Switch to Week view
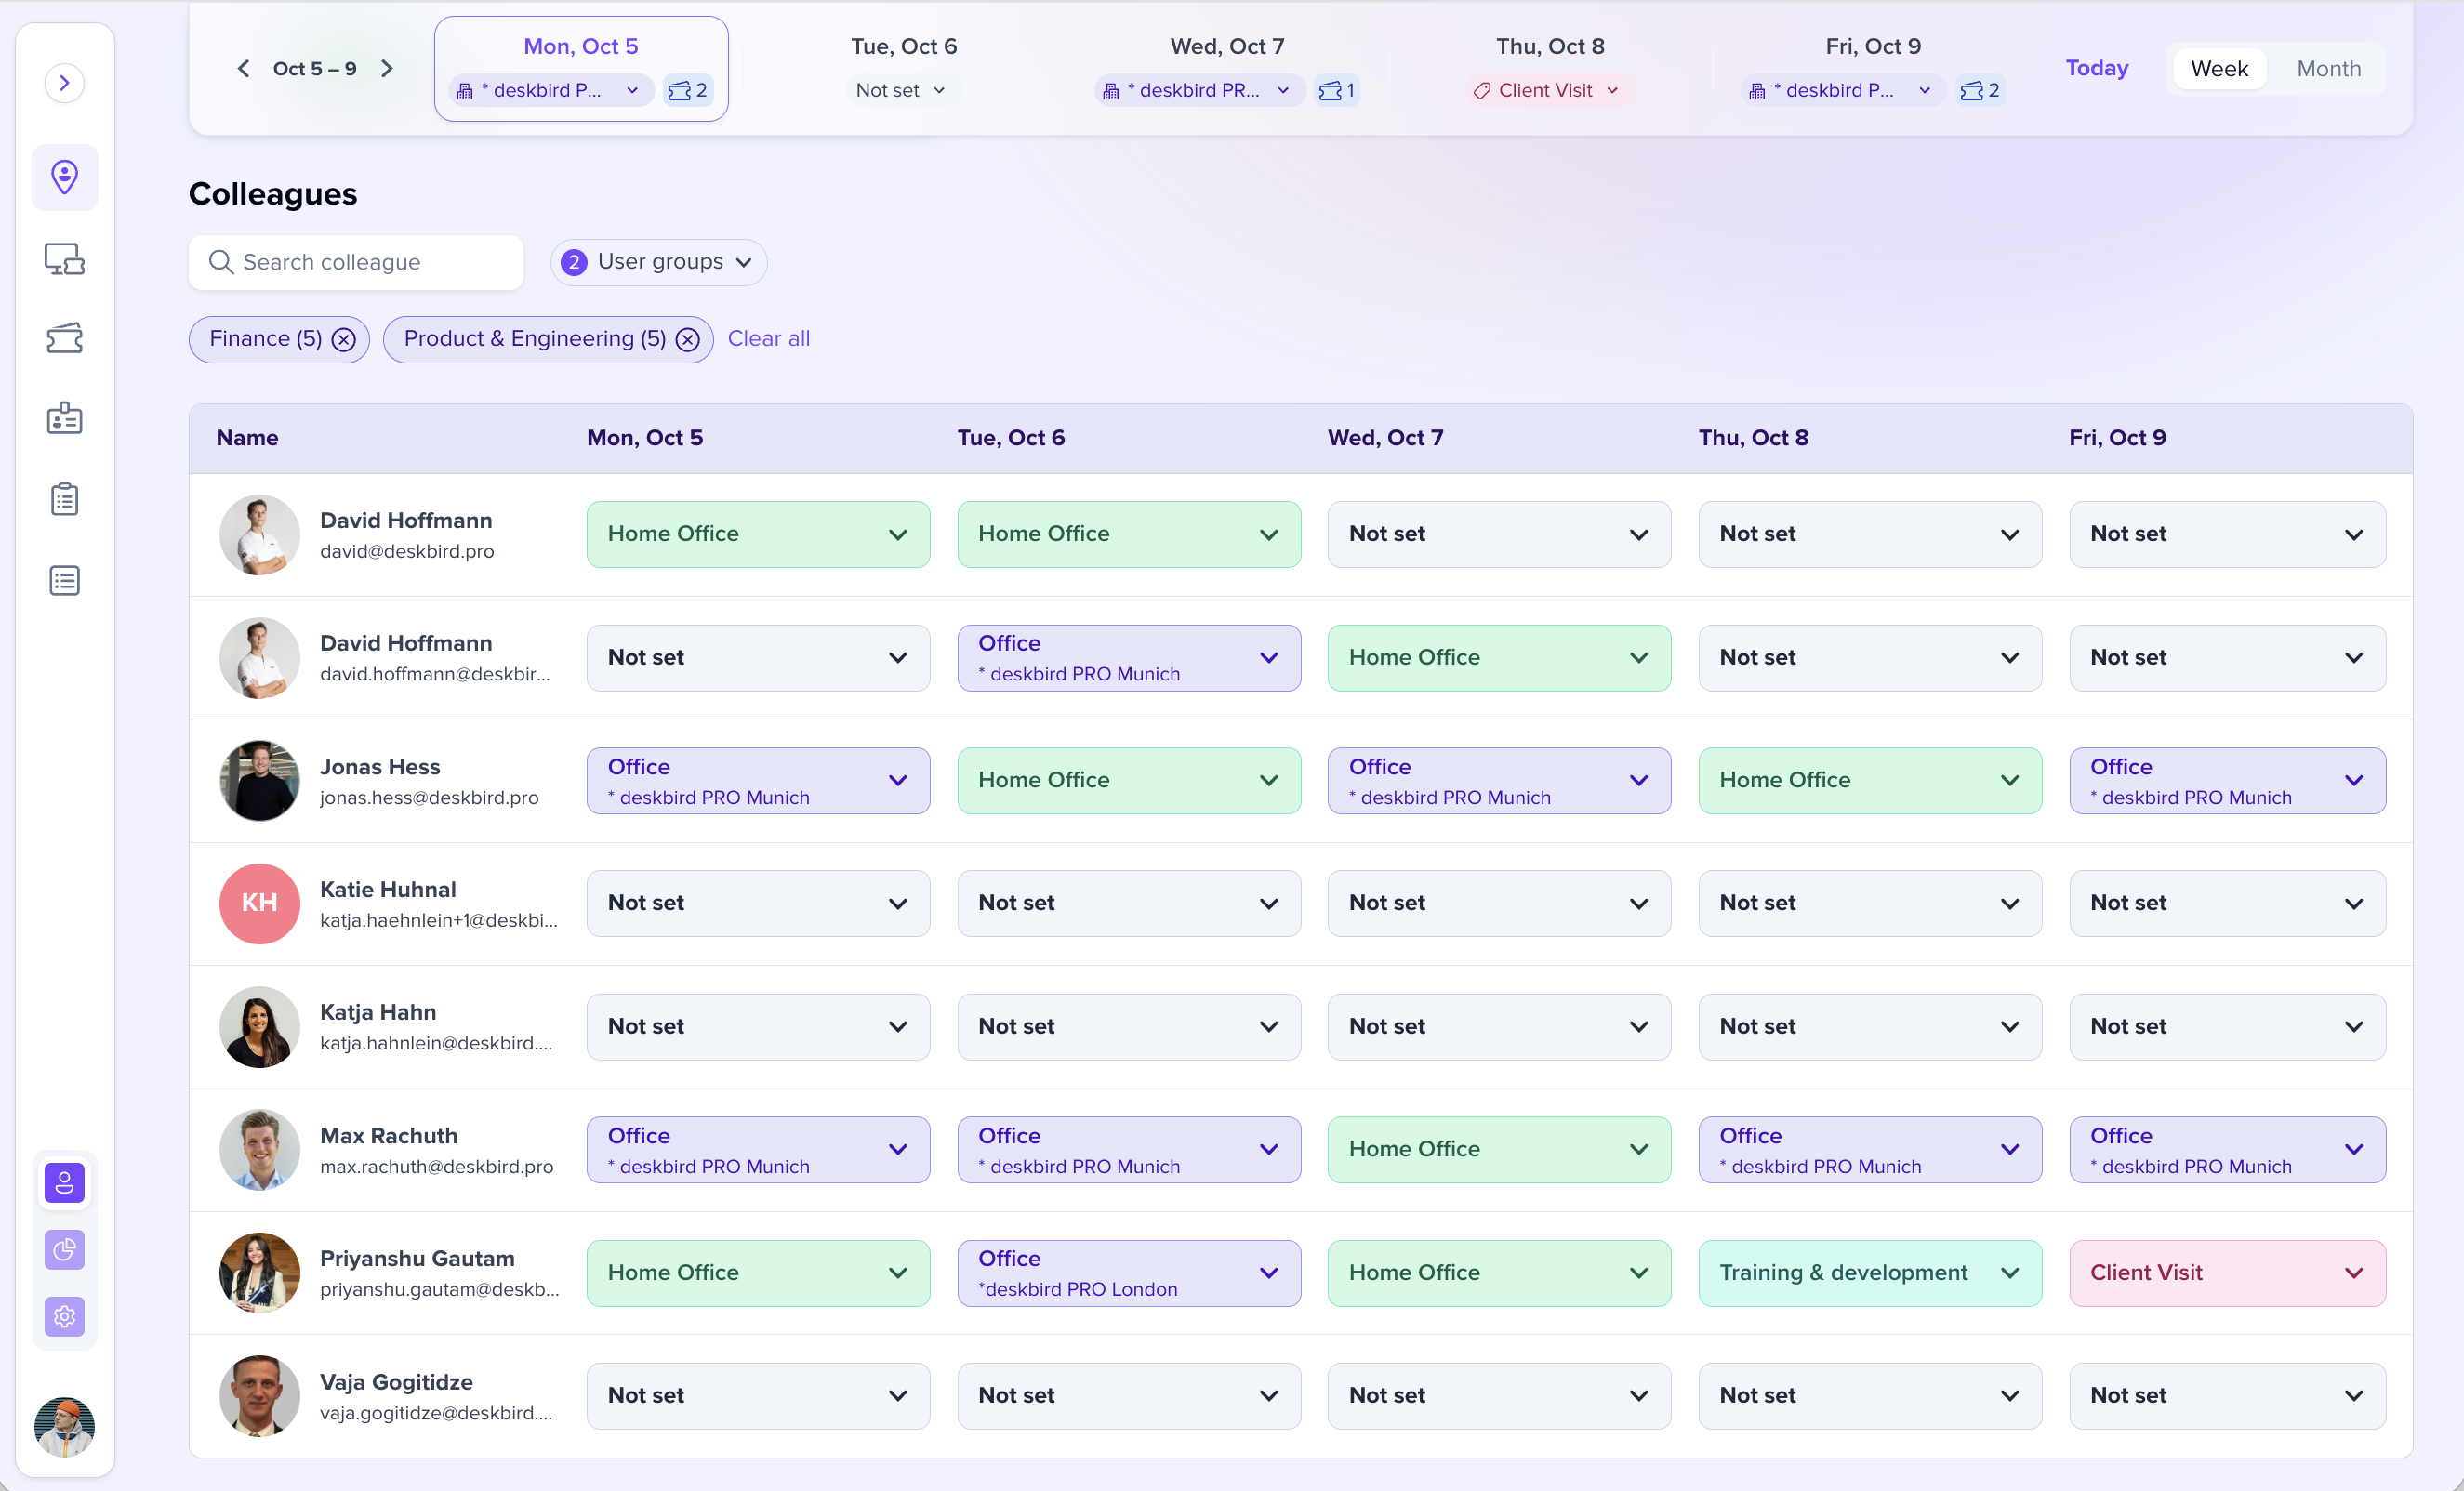Viewport: 2464px width, 1491px height. (2219, 69)
